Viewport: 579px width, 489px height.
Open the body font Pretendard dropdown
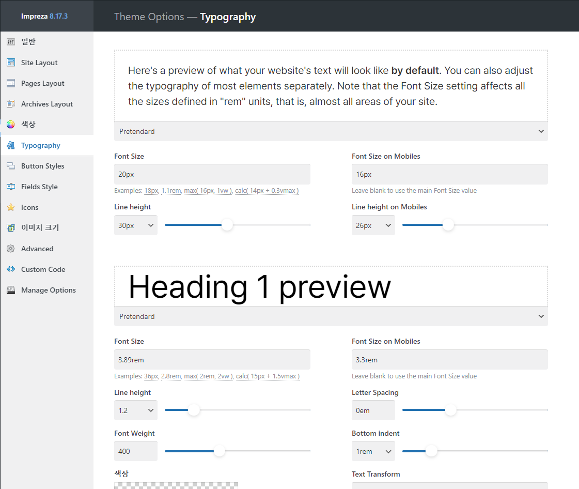click(x=331, y=131)
